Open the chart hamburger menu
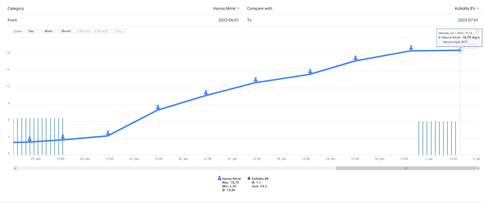The width and height of the screenshot is (485, 203). click(x=477, y=31)
